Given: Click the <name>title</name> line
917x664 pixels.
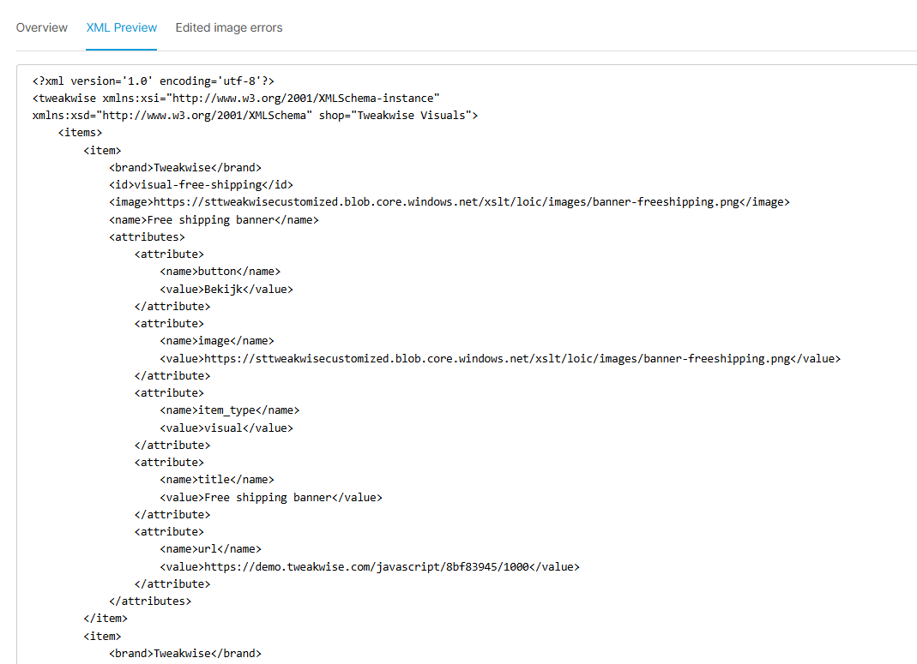Looking at the screenshot, I should [x=217, y=480].
